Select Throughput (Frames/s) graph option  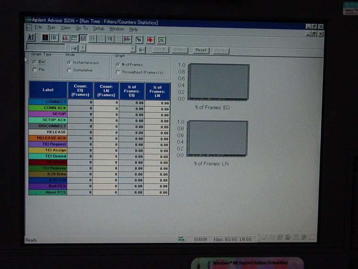[x=140, y=72]
